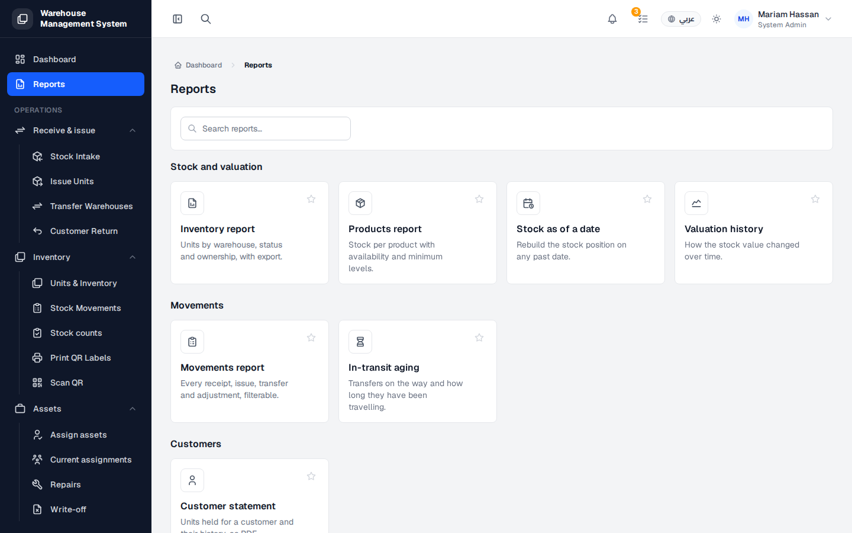Screen dimensions: 852x533
Task: Toggle light/dark theme sun icon
Action: click(x=717, y=19)
